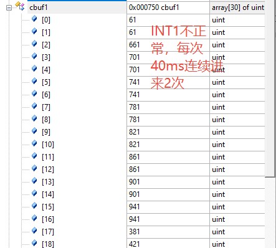Select array element [7] label
Image resolution: width=276 pixels, height=248 pixels.
(46, 107)
